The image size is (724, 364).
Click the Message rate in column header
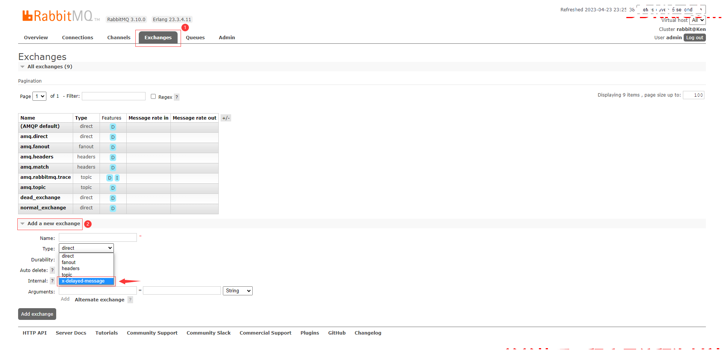149,118
